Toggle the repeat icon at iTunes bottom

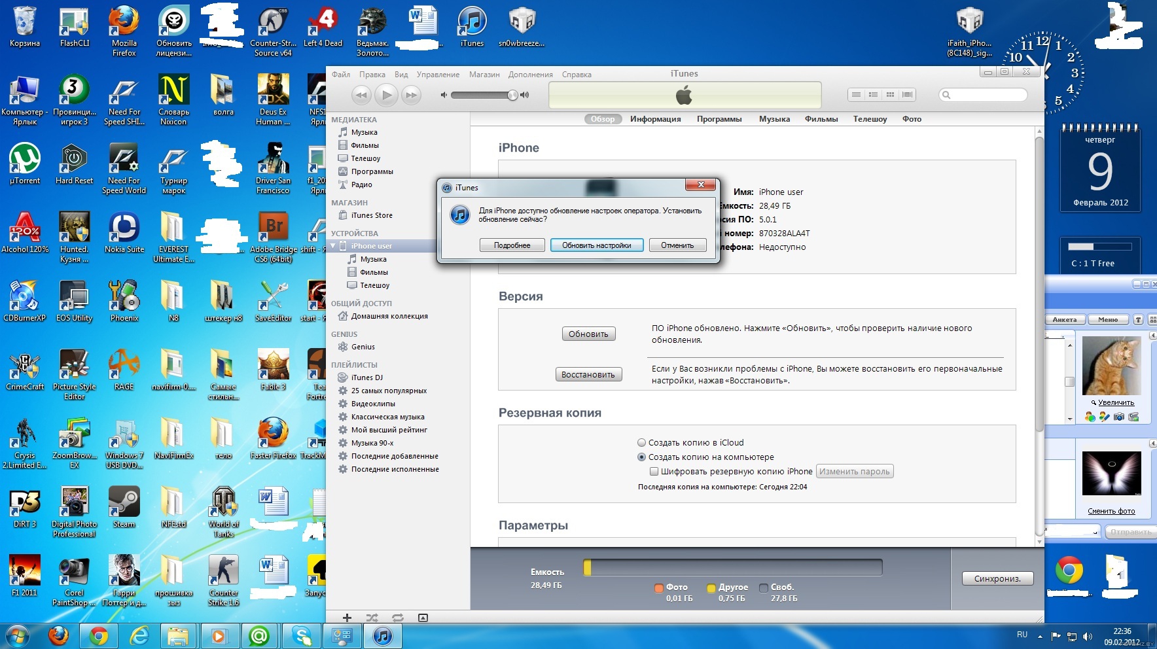click(397, 618)
